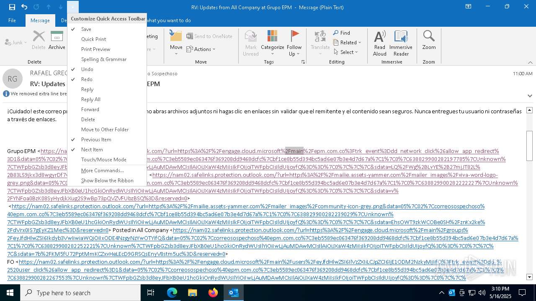Open the Categorize color squares icon
Screen dimensions: 536x301
[x=272, y=36]
